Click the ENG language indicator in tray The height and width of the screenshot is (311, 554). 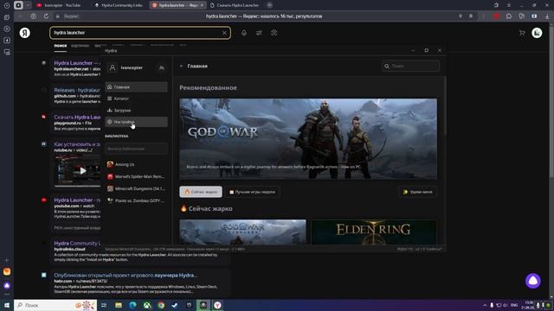514,305
